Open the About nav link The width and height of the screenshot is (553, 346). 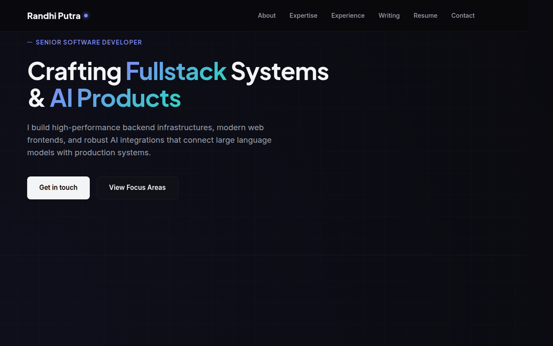[x=266, y=16]
